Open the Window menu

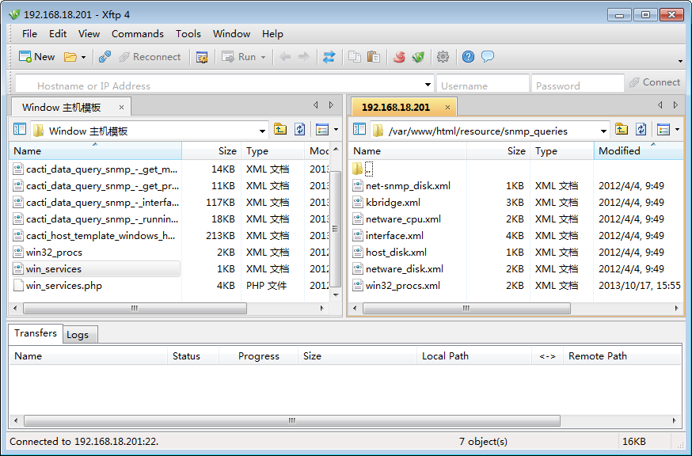point(232,34)
